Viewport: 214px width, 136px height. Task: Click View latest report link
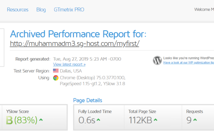click(69, 64)
